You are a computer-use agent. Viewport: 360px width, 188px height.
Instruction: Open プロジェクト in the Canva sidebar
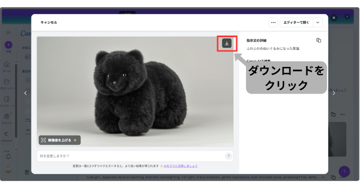[7, 84]
